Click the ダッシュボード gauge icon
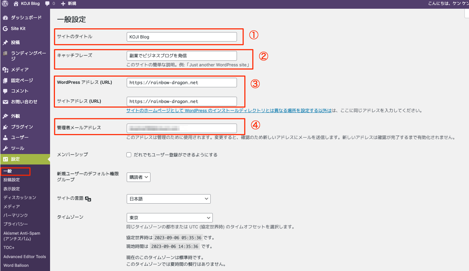This screenshot has height=271, width=469. [x=5, y=17]
